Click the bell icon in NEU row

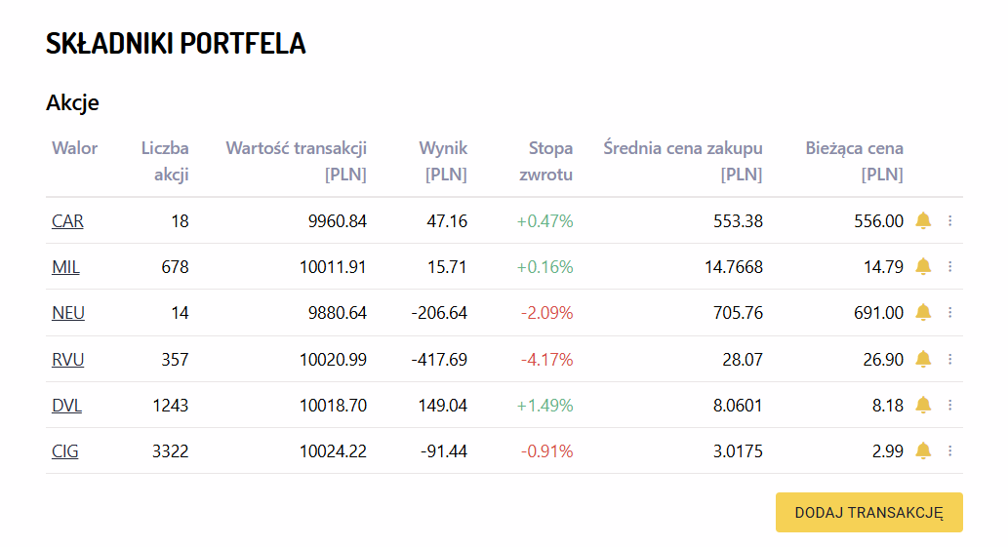[923, 313]
